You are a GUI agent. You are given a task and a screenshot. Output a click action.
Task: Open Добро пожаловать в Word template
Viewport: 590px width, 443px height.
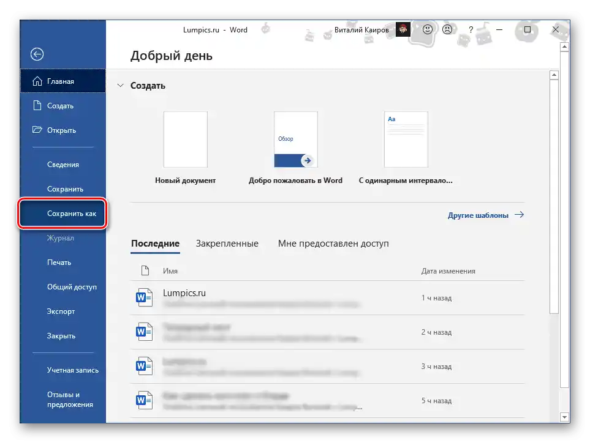(x=296, y=147)
